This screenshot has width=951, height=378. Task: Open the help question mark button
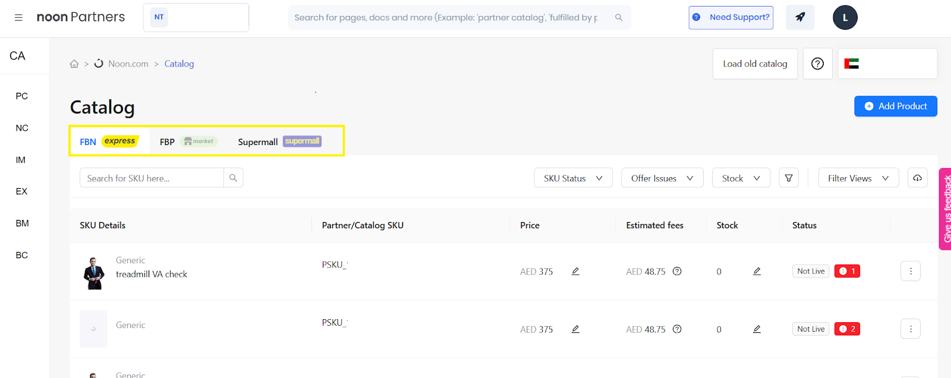818,64
